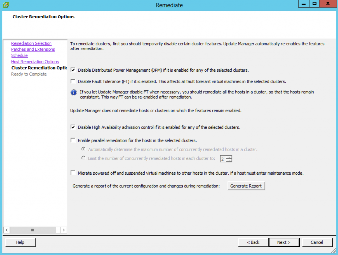338x255 pixels.
Task: Click 'Update Manager does not remediate hosts' text
Action: coord(156,110)
